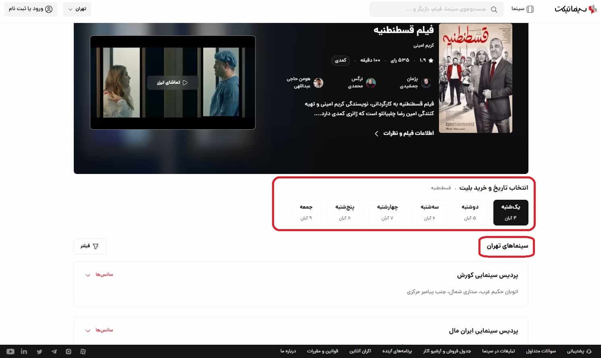This screenshot has height=358, width=601.
Task: Expand سانس‌ها for پردیس سینمایی کورش
Action: pyautogui.click(x=98, y=275)
